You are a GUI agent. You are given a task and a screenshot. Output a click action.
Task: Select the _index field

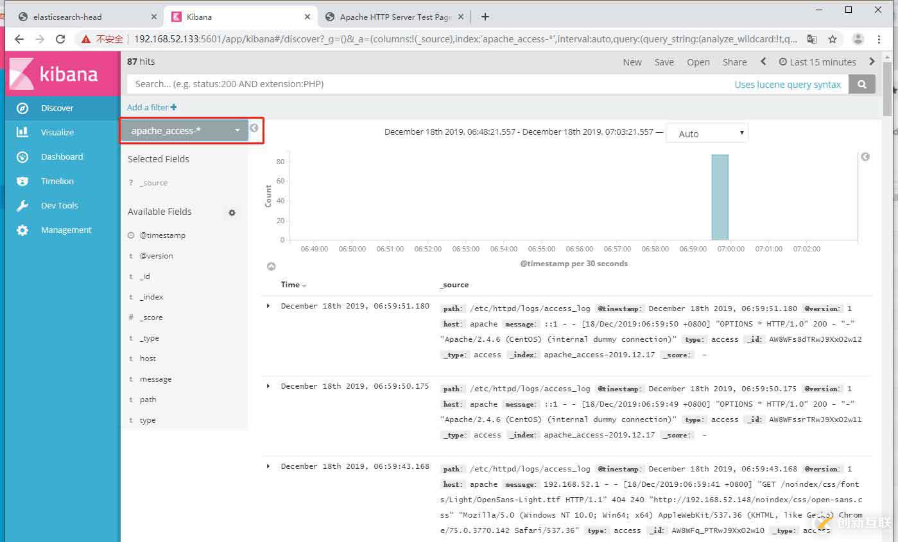(x=151, y=297)
